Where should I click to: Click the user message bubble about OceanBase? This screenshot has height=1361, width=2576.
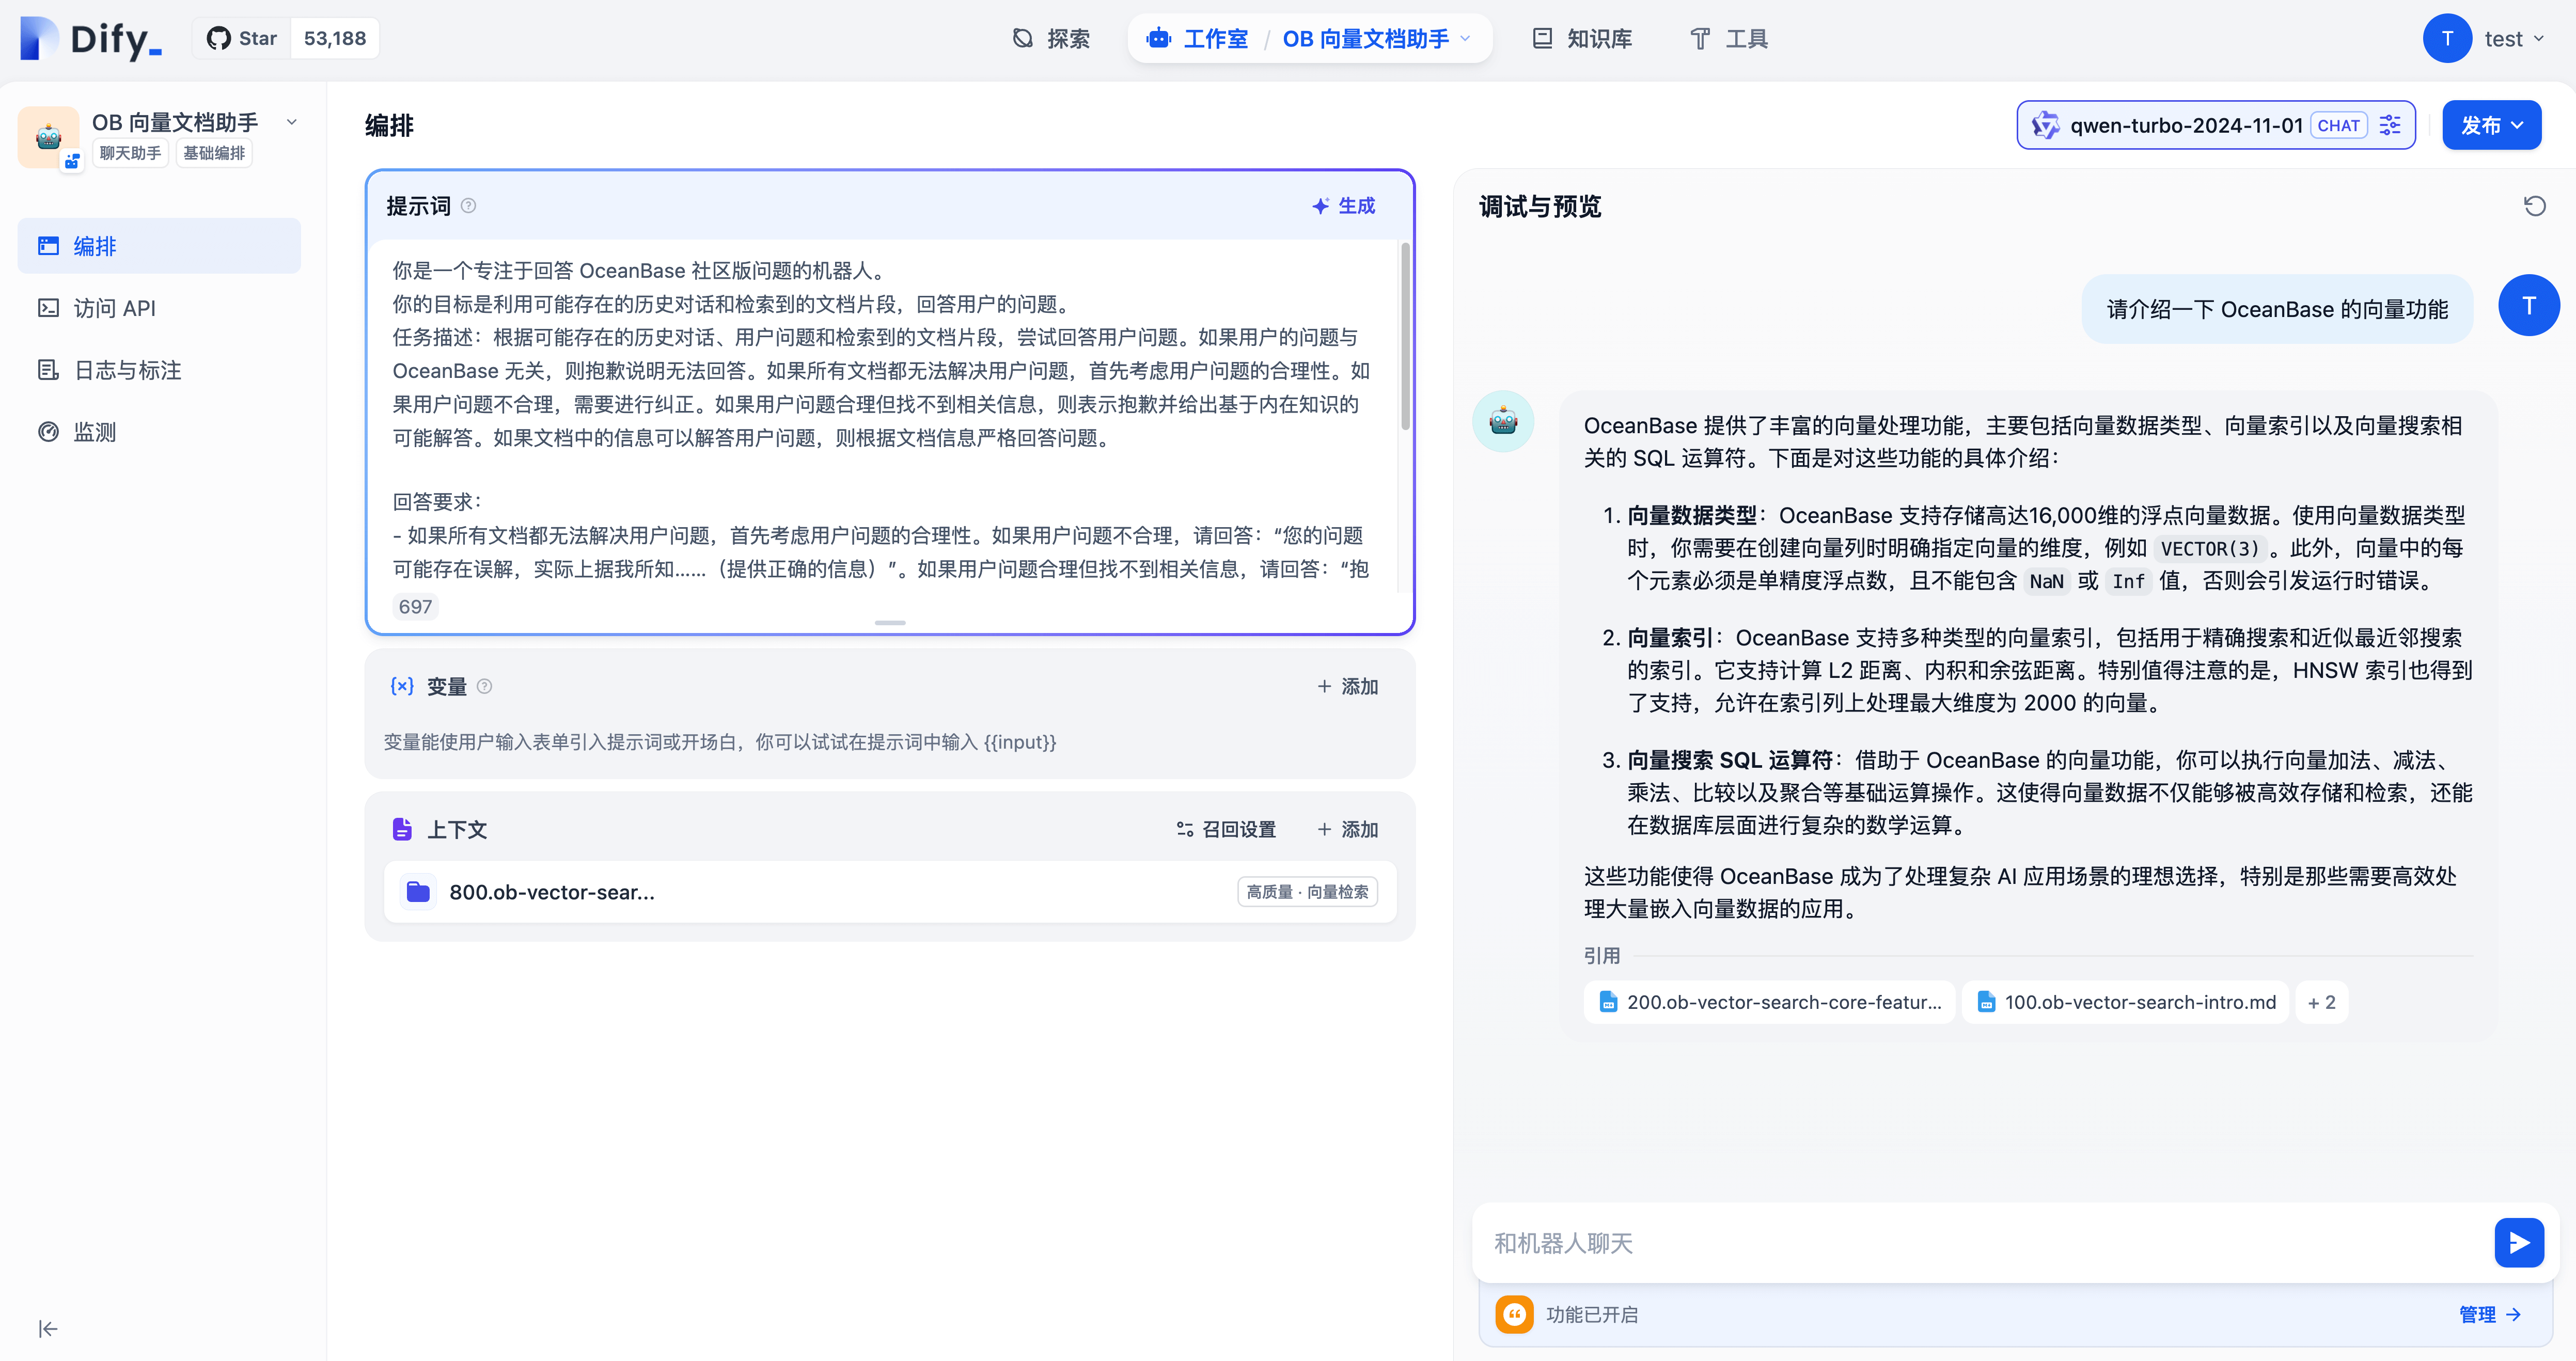(2277, 309)
